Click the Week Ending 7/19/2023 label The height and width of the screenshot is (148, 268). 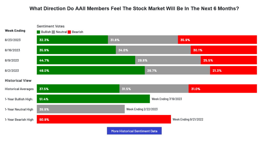pos(167,99)
